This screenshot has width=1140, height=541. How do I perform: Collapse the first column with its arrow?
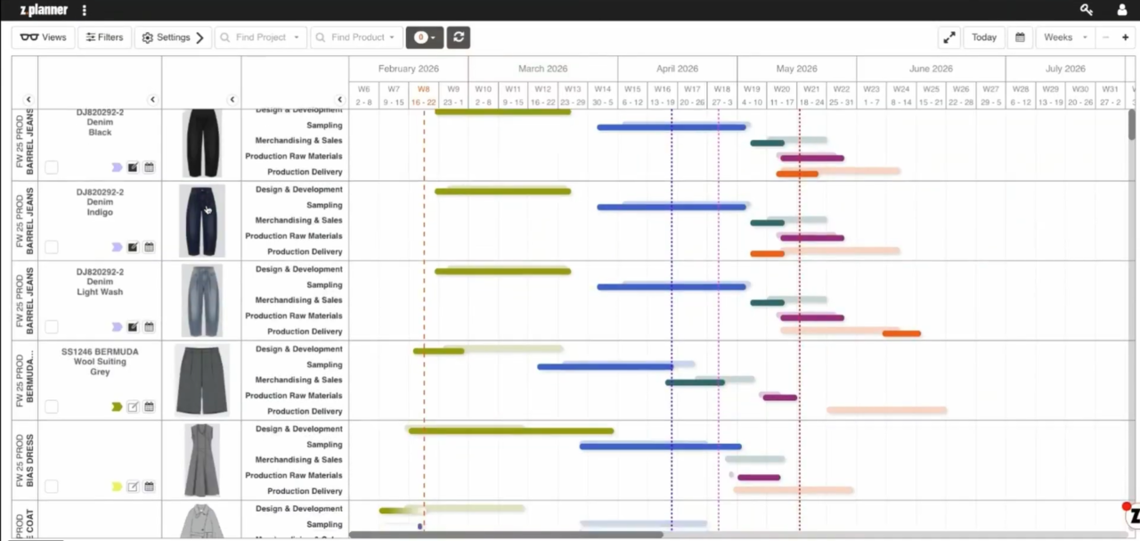(x=28, y=100)
